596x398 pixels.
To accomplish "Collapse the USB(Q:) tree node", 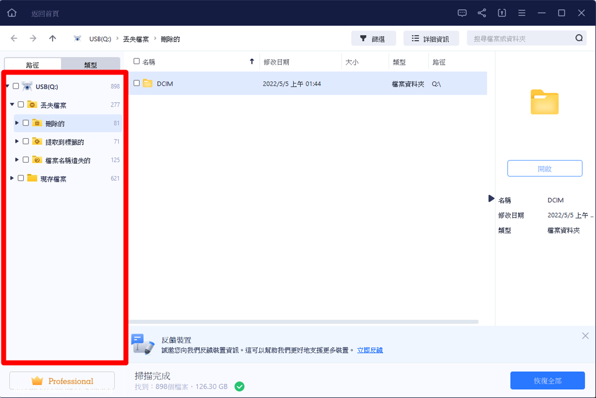I will tap(7, 86).
